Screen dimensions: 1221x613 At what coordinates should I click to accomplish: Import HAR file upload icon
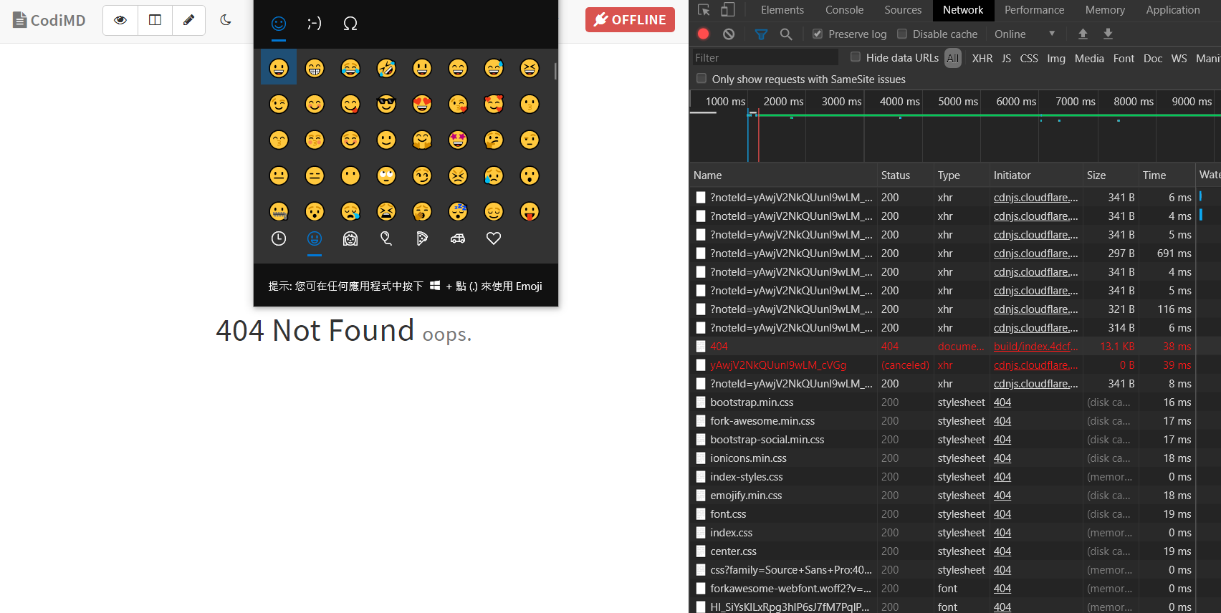tap(1083, 34)
